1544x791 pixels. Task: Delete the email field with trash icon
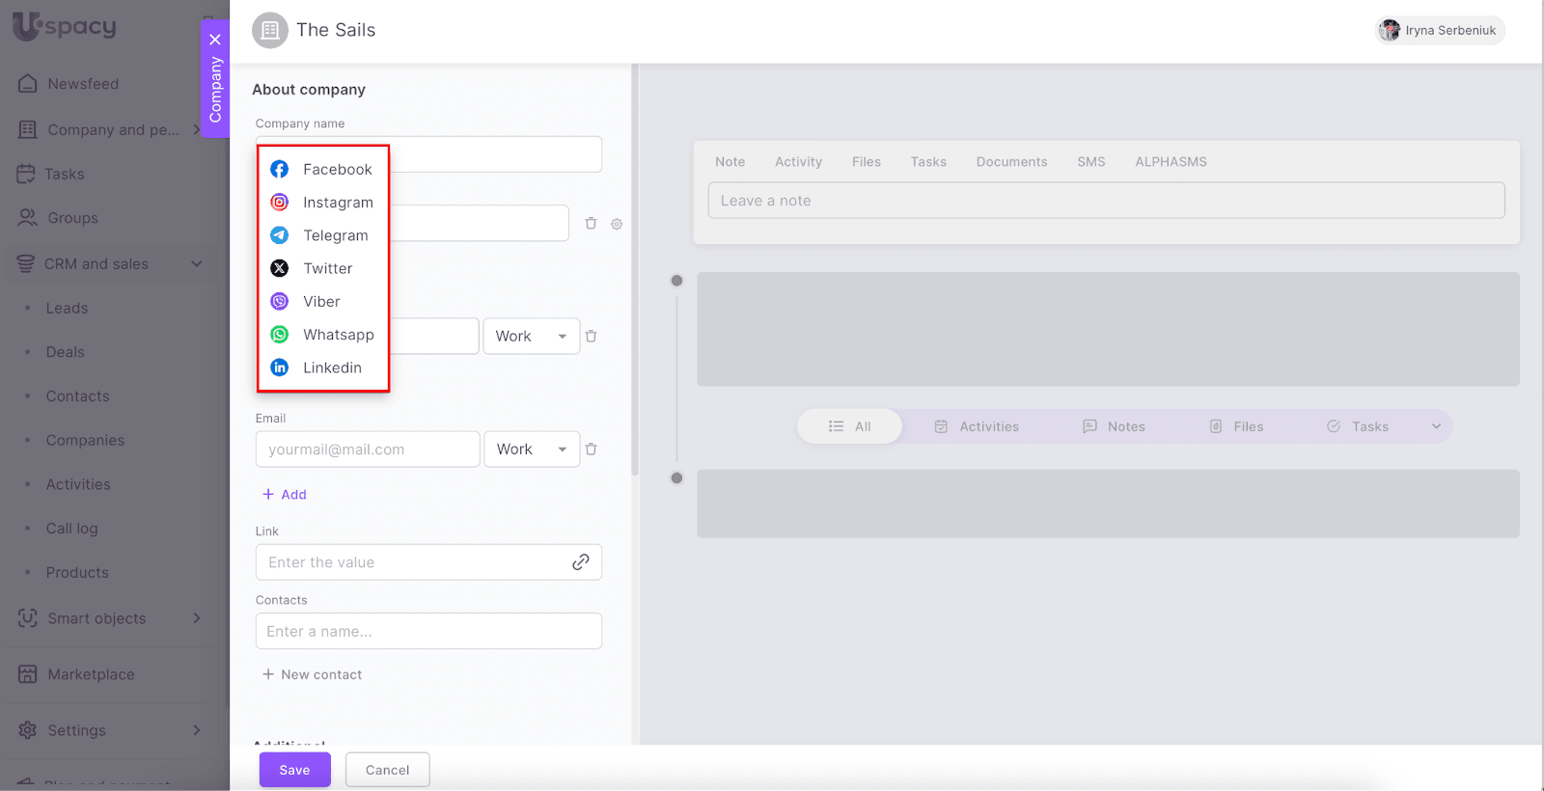[x=592, y=450]
